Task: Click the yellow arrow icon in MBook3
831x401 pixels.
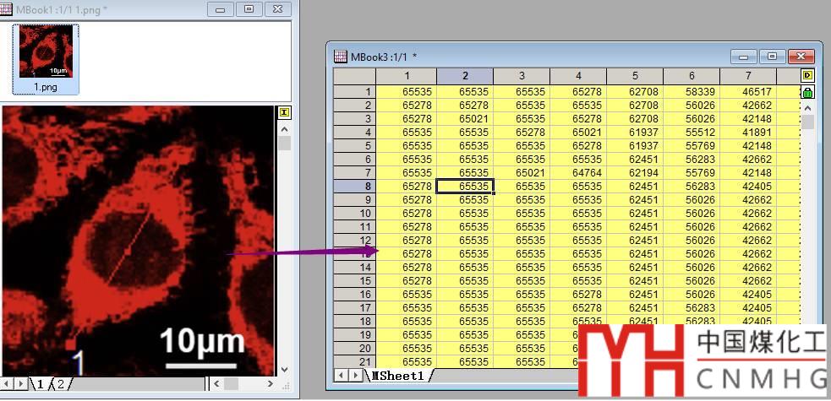Action: point(806,77)
